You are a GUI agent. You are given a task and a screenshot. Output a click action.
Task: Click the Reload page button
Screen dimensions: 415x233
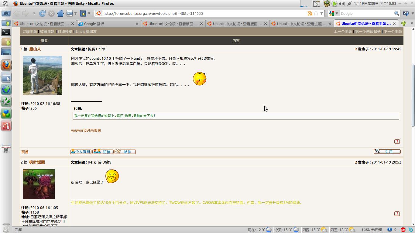[x=42, y=13]
